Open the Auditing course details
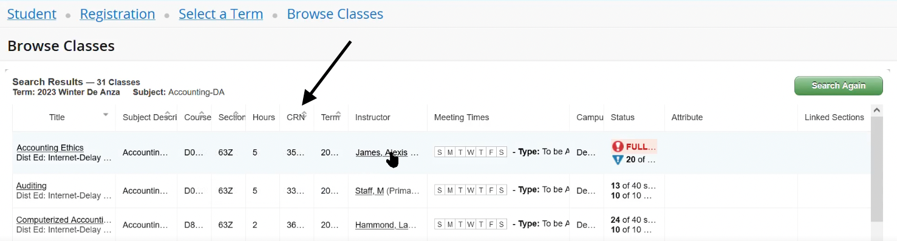 click(x=32, y=186)
